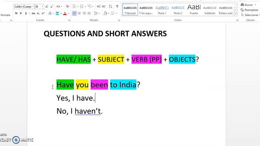This screenshot has width=260, height=146.
Task: Increase paragraph indent
Action: coord(104,6)
